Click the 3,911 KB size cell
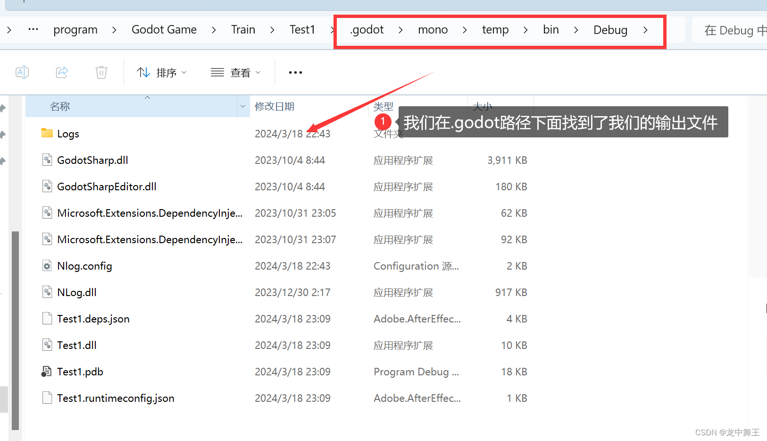This screenshot has height=441, width=767. (507, 160)
